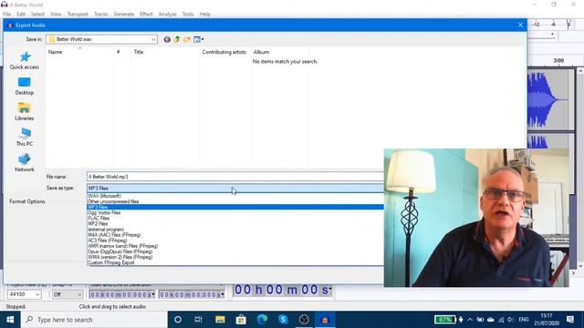Click Type here to search box
Screen dimensions: 584x328
pos(94,320)
